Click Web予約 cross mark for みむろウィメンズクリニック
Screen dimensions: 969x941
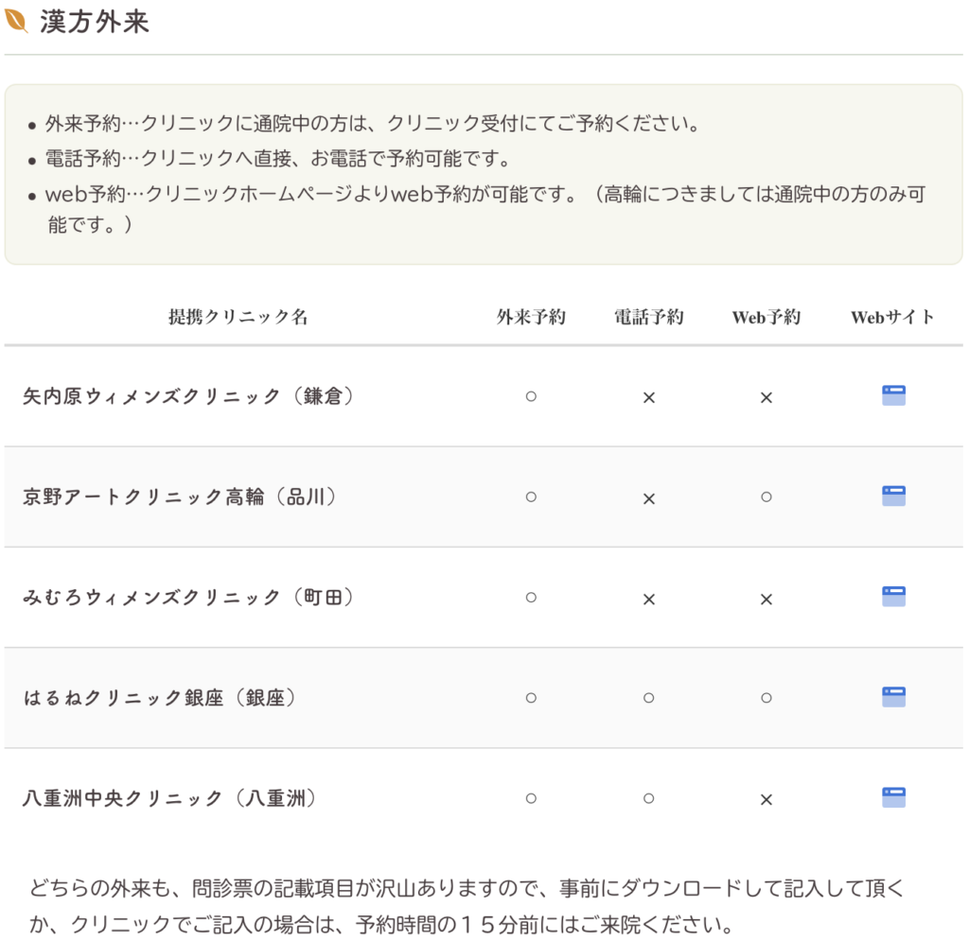pos(766,599)
